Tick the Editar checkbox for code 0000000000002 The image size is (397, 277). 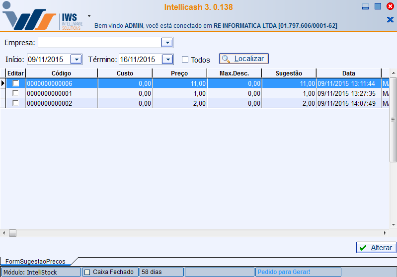[x=16, y=103]
